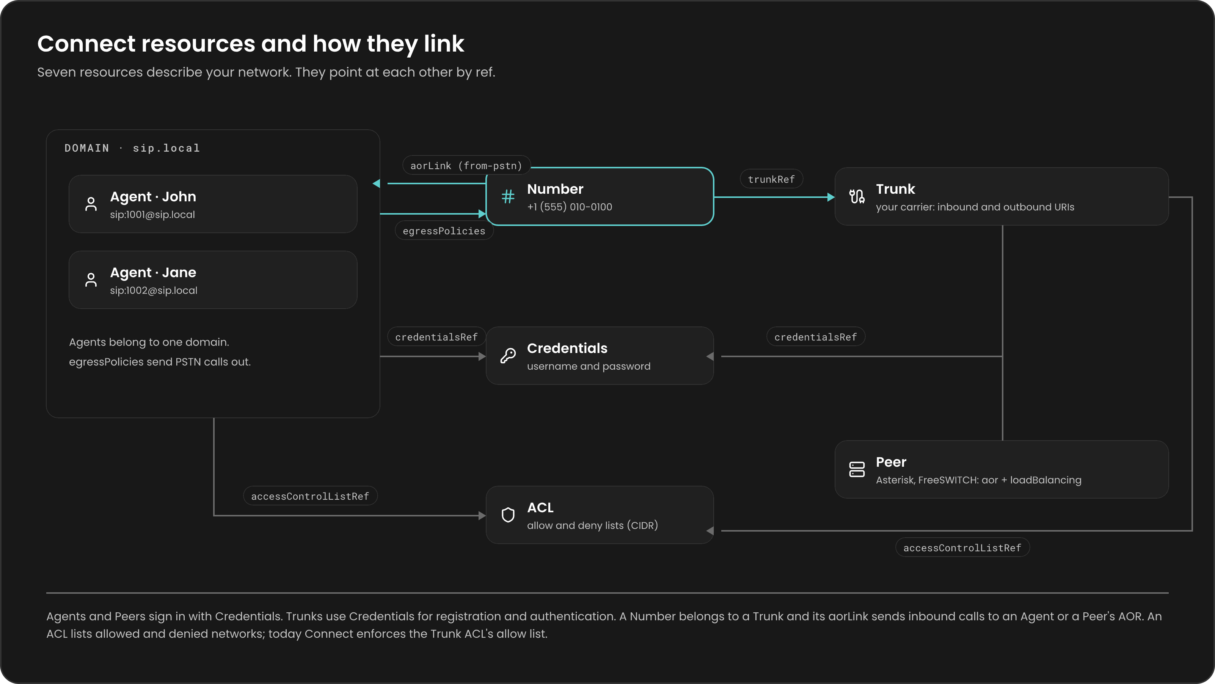
Task: Click the Number card heading
Action: (x=555, y=189)
